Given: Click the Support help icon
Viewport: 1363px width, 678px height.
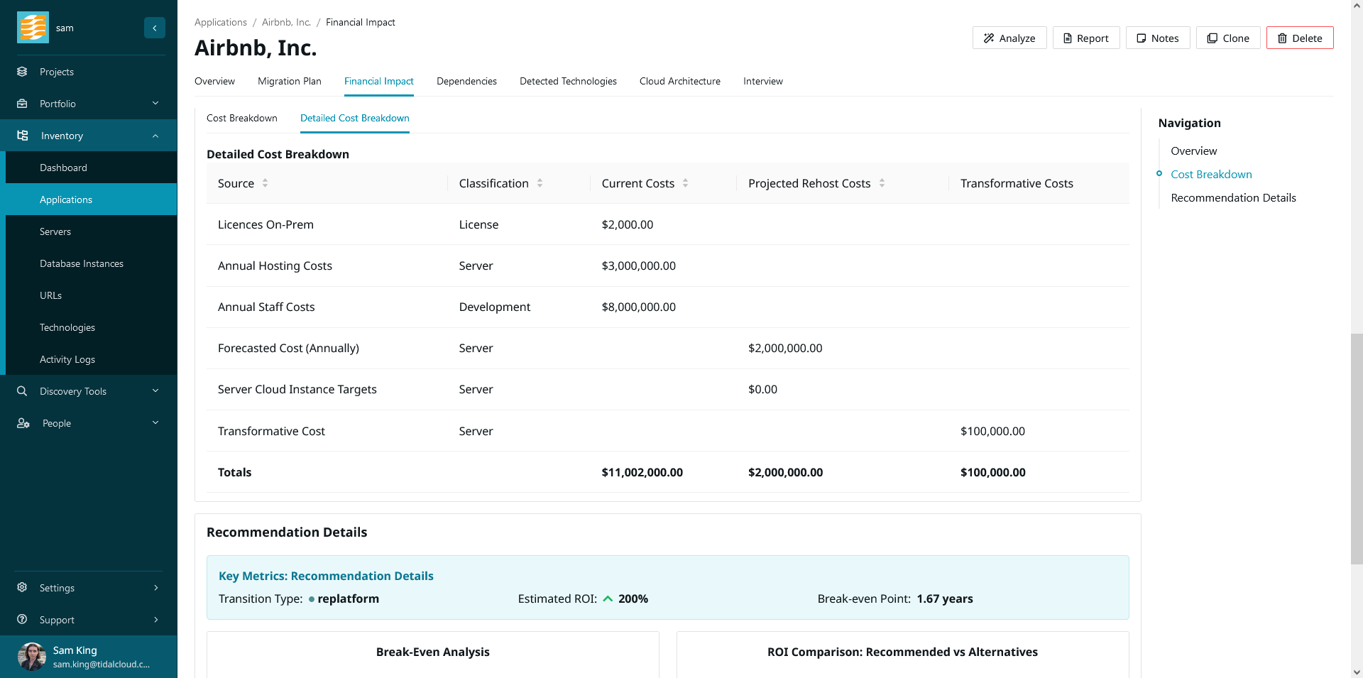Looking at the screenshot, I should [22, 620].
